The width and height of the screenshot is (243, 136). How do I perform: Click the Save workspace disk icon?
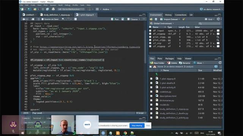[156, 19]
